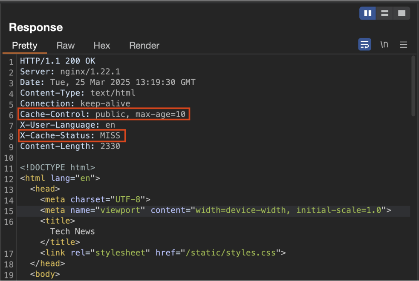Open the Render tab

144,46
